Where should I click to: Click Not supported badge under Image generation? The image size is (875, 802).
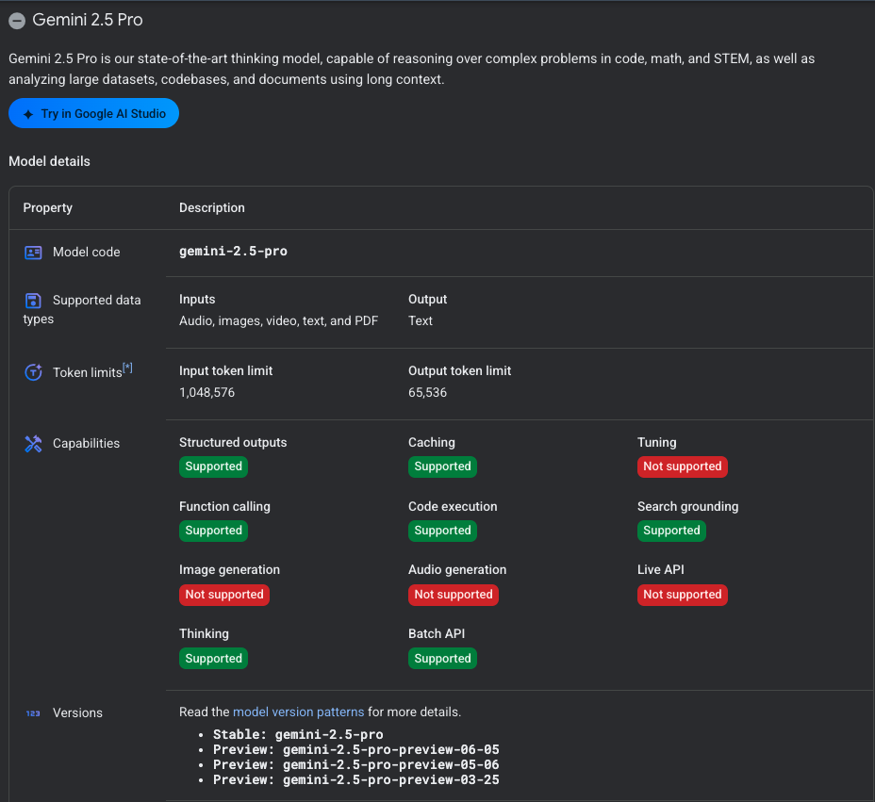click(224, 595)
